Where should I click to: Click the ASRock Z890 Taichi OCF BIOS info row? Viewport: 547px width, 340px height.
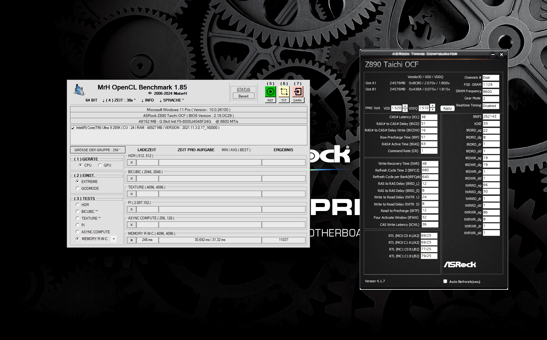[x=189, y=116]
